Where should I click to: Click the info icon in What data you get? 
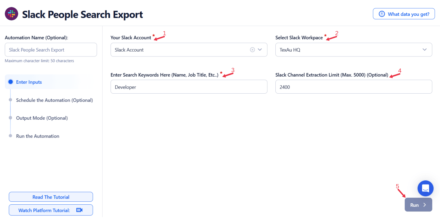382,14
